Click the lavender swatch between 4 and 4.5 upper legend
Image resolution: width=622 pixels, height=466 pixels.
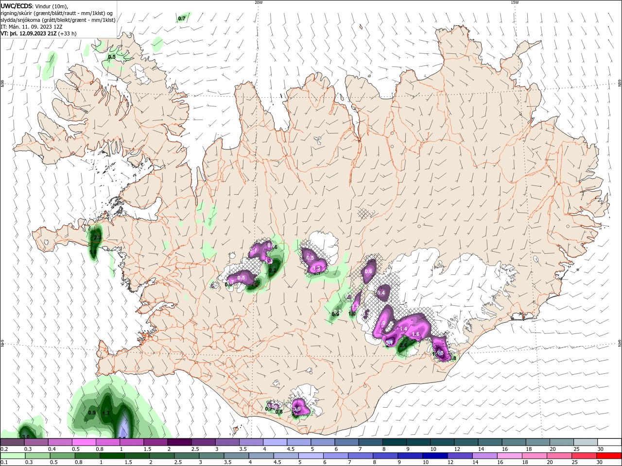click(275, 442)
